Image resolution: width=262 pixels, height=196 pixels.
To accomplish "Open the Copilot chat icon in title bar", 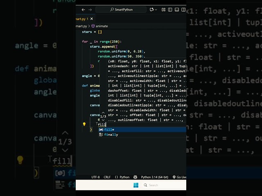I will tap(151, 10).
